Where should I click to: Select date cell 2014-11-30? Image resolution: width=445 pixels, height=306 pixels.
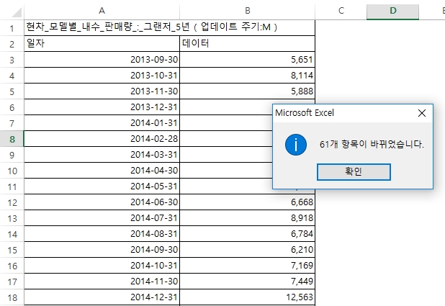pyautogui.click(x=102, y=282)
